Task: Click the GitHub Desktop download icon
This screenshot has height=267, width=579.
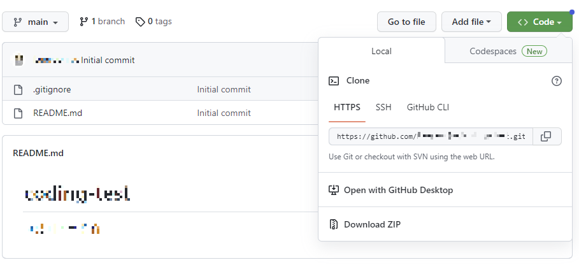Action: coord(334,190)
